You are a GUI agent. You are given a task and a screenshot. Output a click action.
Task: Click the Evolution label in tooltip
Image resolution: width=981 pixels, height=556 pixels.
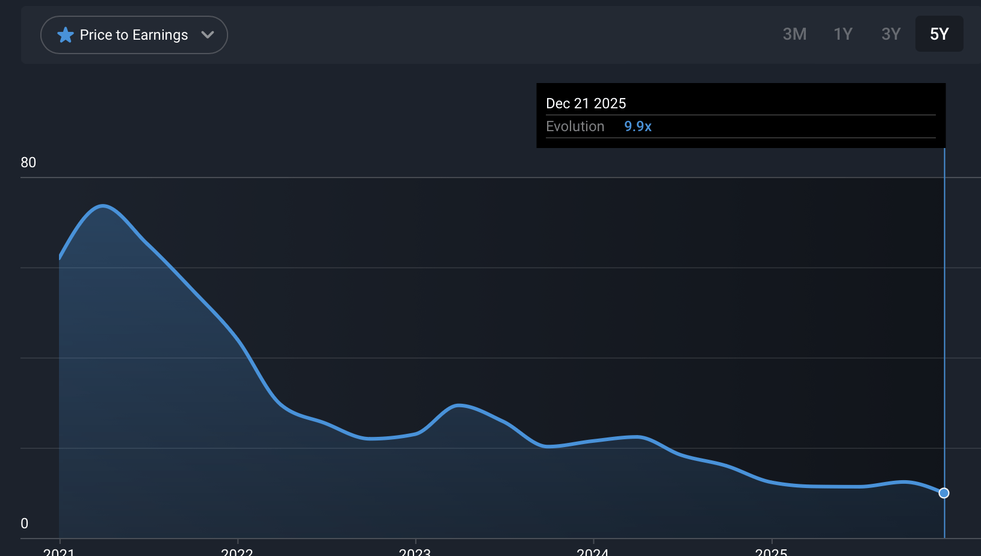575,126
